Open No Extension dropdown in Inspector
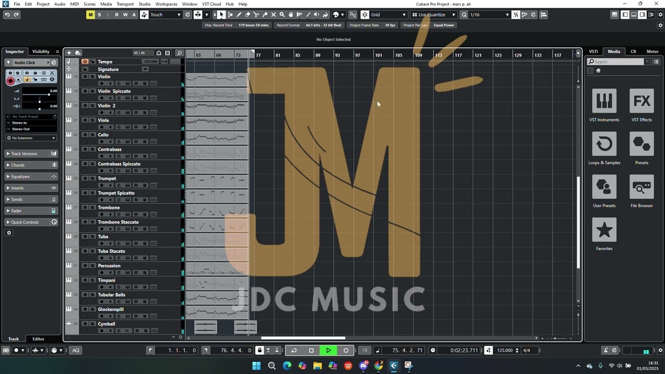This screenshot has width=665, height=374. click(31, 138)
